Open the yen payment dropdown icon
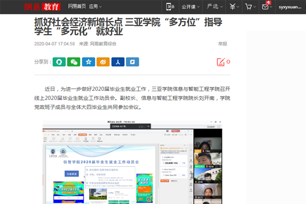Screen dimensions: 306x204 coord(234,7)
